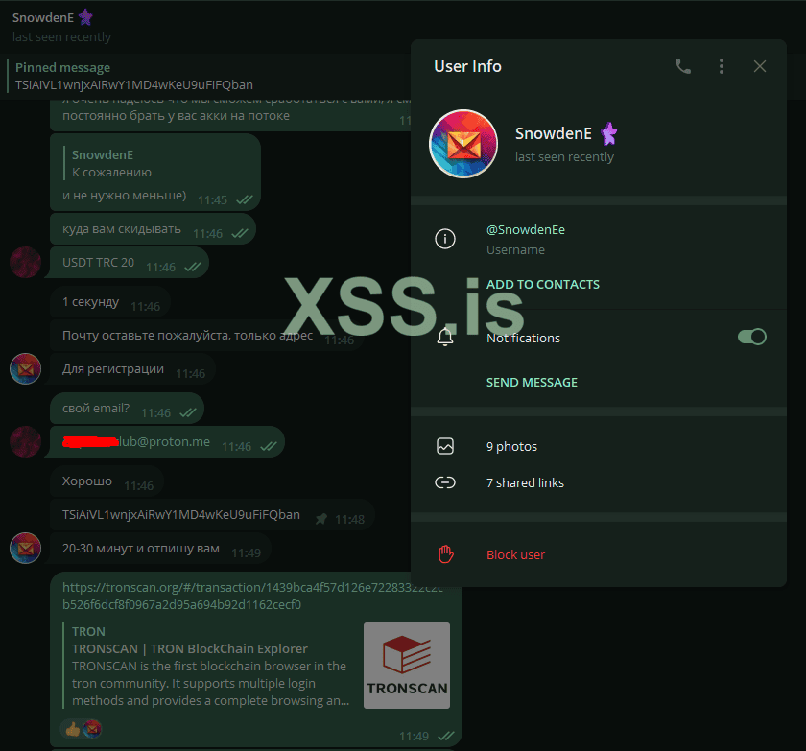Click the bell icon next to Notifications

(445, 337)
